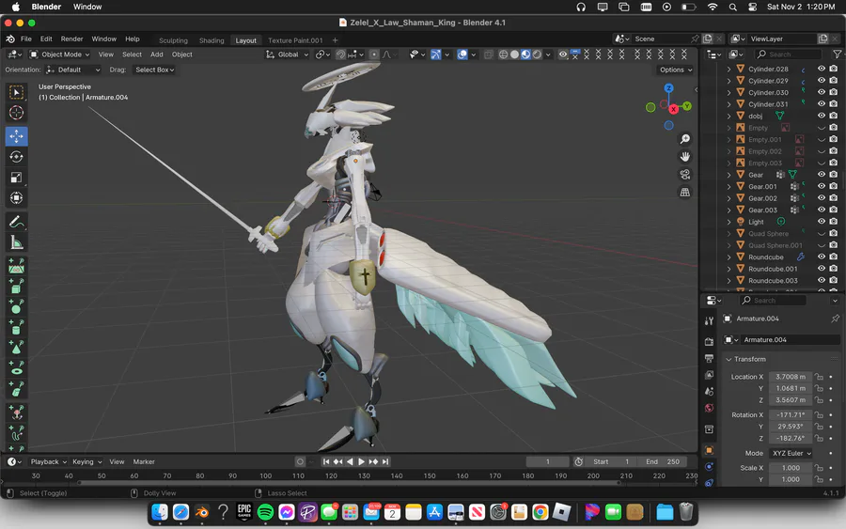Open the Add menu in viewport header

tap(156, 54)
